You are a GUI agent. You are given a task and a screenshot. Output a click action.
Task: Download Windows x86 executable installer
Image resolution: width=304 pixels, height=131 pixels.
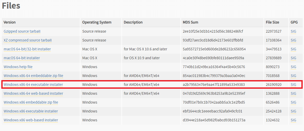[x=31, y=111]
